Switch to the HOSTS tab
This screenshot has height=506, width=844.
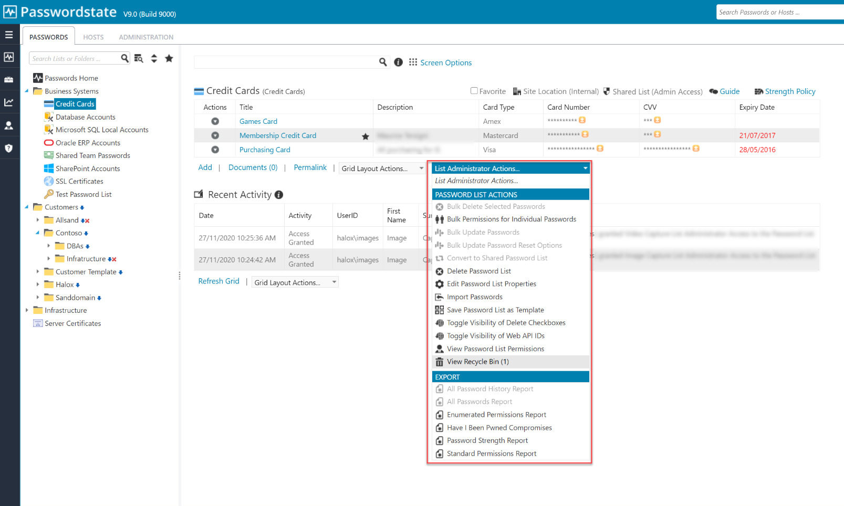(x=93, y=37)
